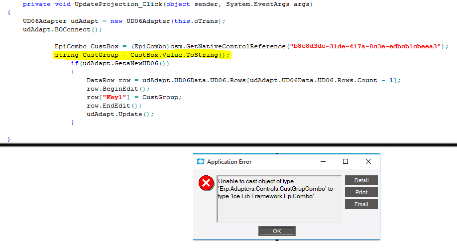Click the Email button in error dialog

361,204
